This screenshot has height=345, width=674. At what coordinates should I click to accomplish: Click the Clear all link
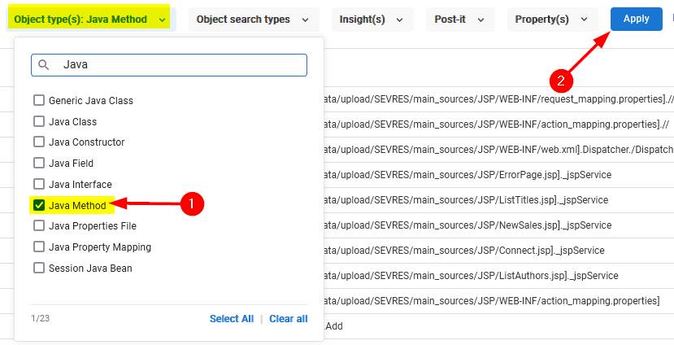click(x=288, y=319)
